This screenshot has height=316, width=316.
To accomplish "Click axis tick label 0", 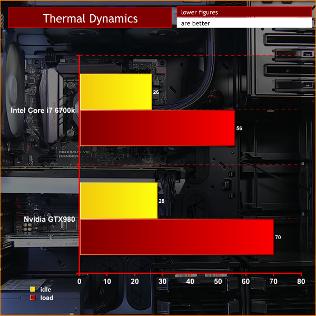I will coord(80,281).
